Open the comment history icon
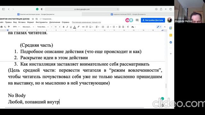 (137, 20)
